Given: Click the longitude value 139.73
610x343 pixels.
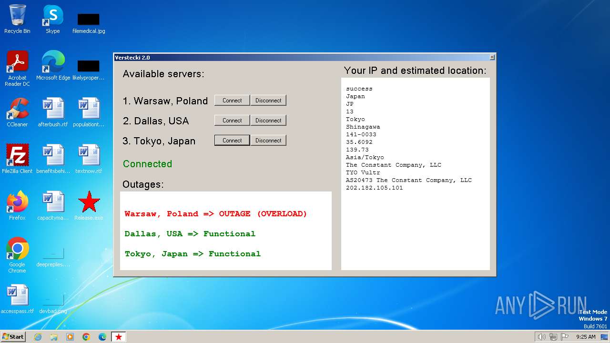Looking at the screenshot, I should [x=357, y=150].
